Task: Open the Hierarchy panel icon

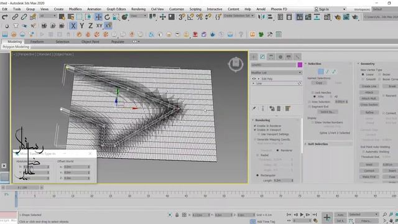Action: 271,57
